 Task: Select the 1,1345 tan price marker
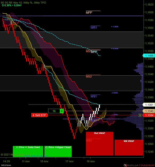[149, 111]
